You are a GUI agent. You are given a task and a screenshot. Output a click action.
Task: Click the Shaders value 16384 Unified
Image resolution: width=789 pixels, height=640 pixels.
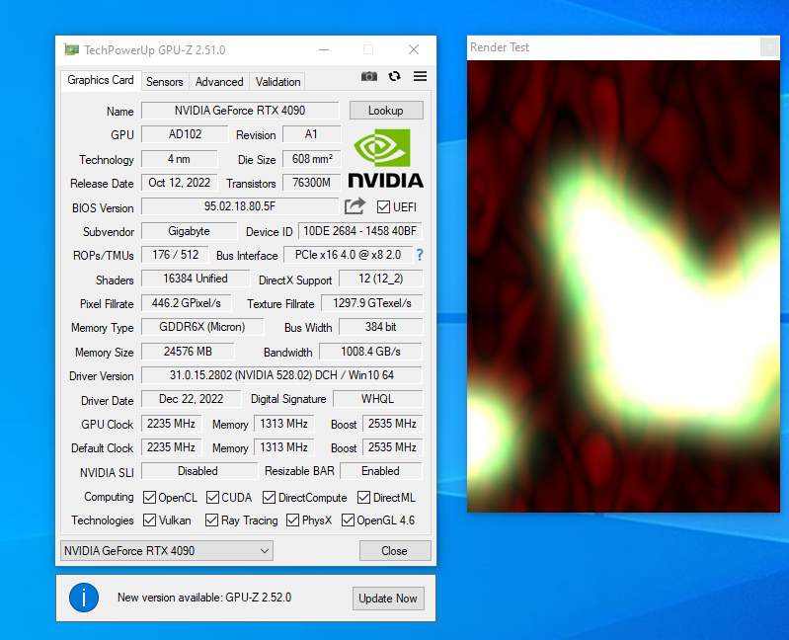pos(196,279)
